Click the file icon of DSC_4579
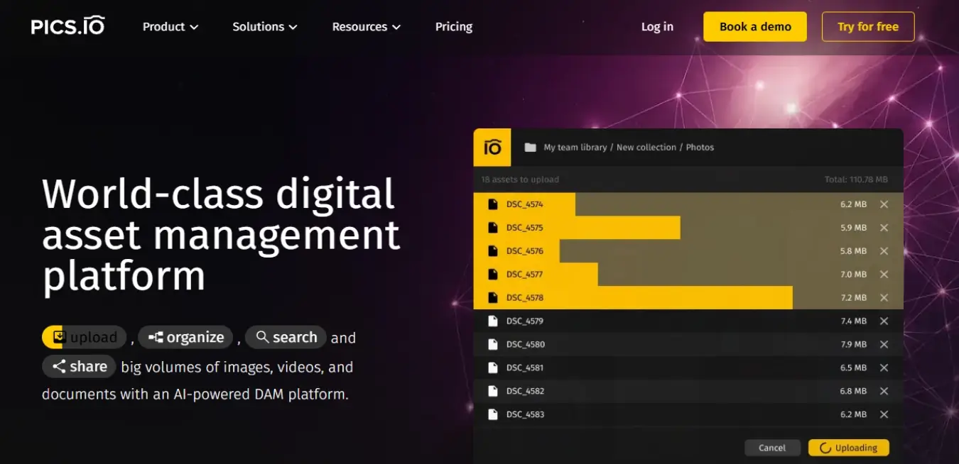 pyautogui.click(x=492, y=321)
